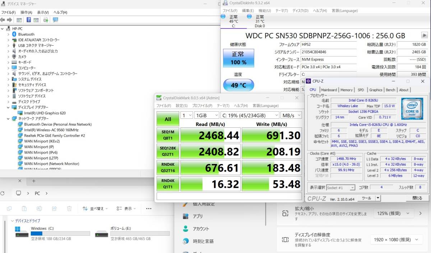Click the RND4K Q32T16 test button
The width and height of the screenshot is (431, 253).
(x=168, y=167)
